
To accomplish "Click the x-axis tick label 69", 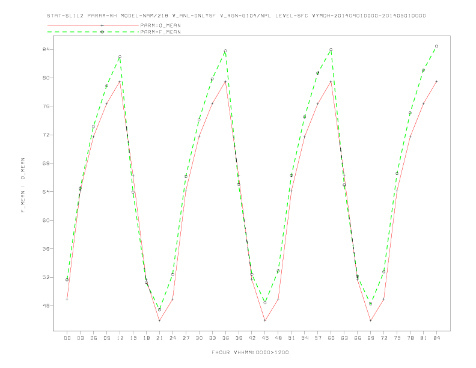I will tap(371, 338).
